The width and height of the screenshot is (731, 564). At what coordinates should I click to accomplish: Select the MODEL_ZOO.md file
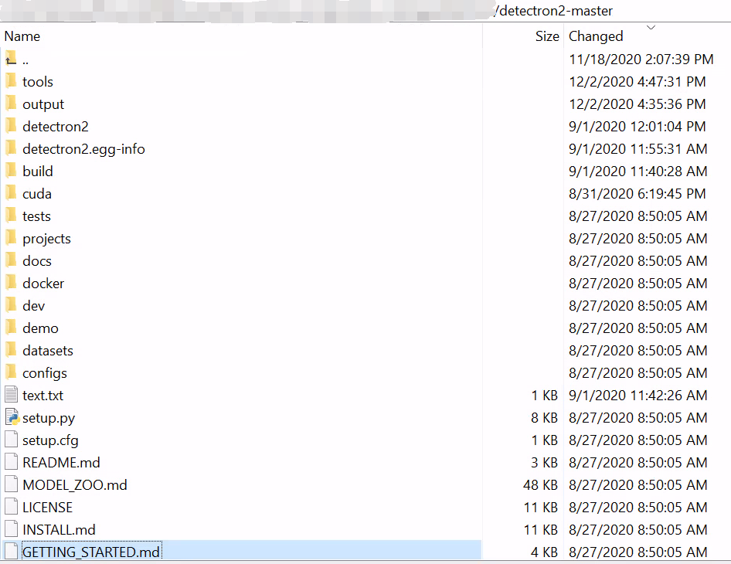click(74, 485)
